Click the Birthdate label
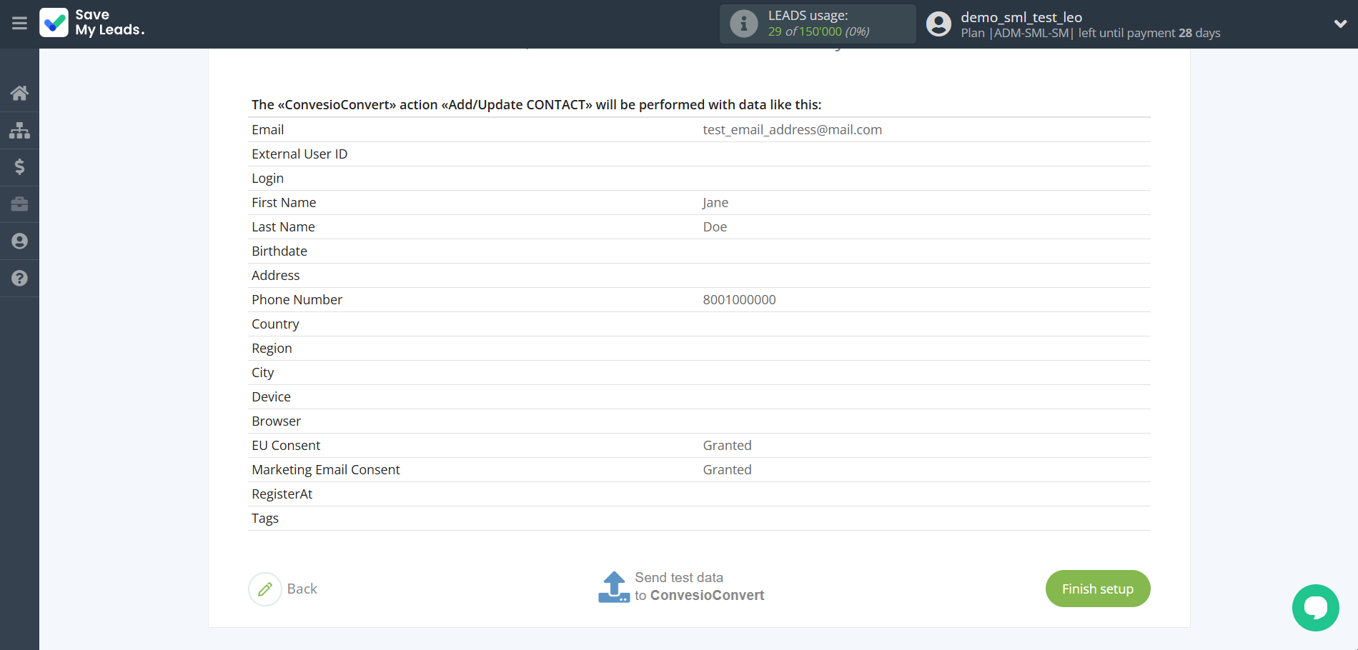 (x=279, y=251)
